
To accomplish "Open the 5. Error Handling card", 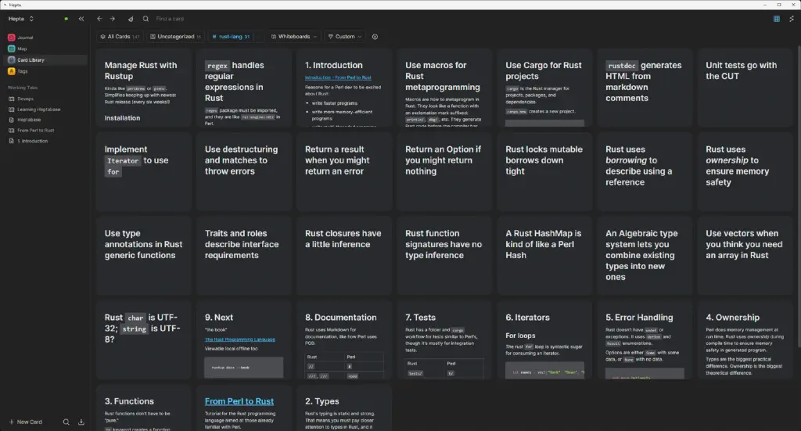I will 645,339.
